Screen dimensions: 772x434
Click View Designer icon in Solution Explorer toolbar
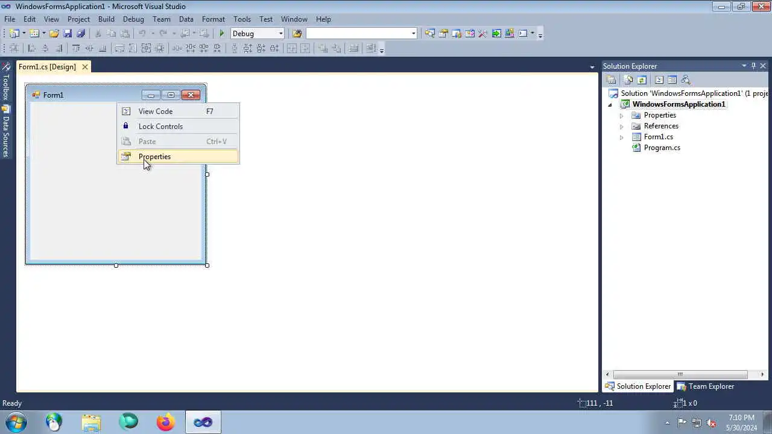(672, 80)
